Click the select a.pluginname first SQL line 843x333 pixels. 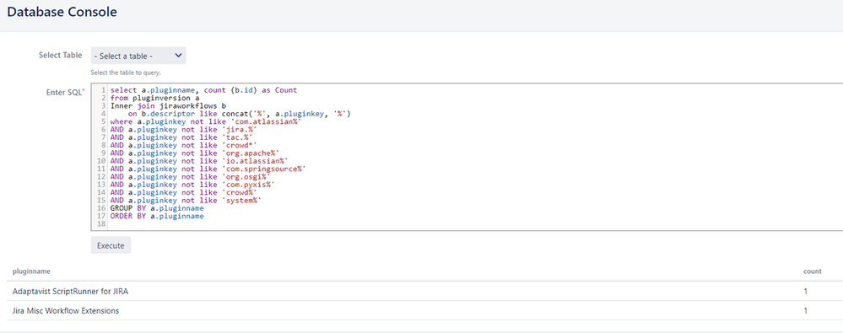[x=203, y=90]
